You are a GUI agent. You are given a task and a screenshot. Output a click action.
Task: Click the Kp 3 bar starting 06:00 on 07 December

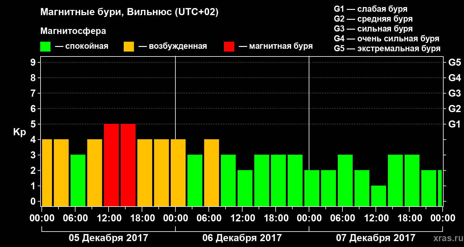click(x=345, y=181)
